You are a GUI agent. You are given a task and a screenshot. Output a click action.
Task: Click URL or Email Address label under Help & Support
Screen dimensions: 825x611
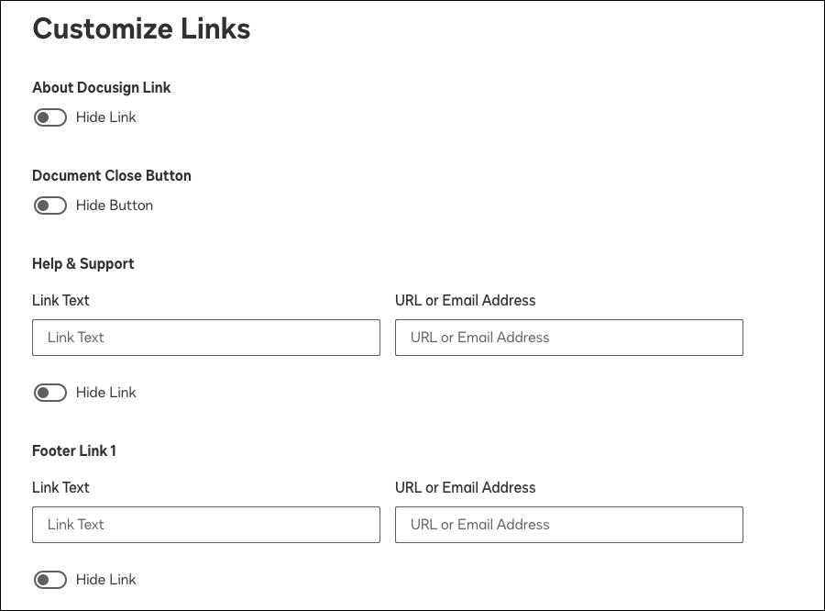465,300
